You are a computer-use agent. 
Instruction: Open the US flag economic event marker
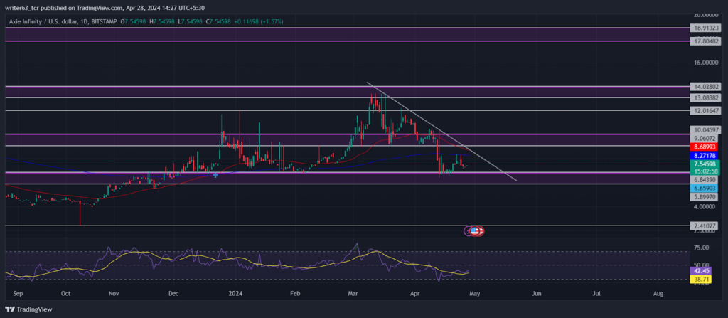474,230
